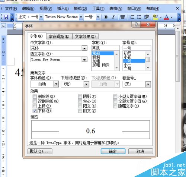186x177 pixels.
Task: Close the Word document with the X icon
Action: [177, 9]
